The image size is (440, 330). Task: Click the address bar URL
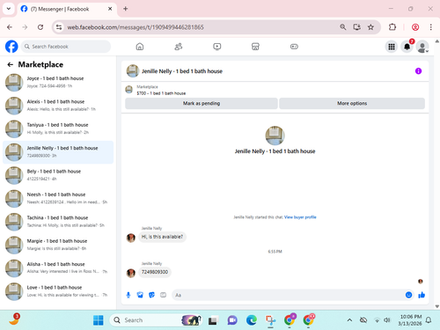pyautogui.click(x=136, y=27)
